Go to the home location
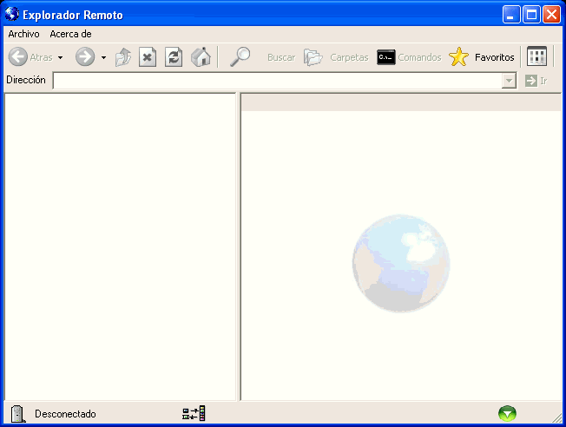This screenshot has height=427, width=566. tap(201, 57)
